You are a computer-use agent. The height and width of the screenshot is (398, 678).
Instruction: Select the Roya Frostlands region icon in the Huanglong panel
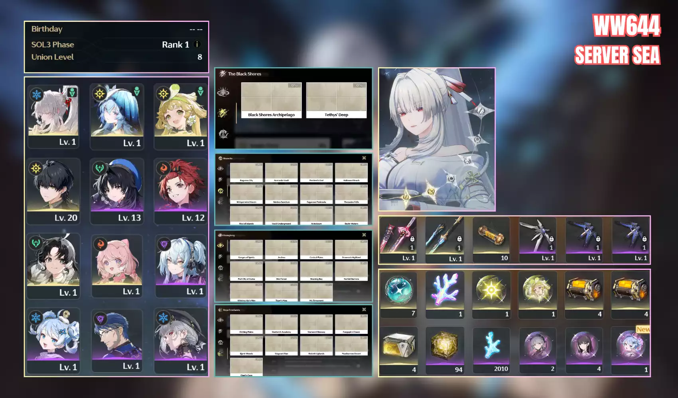click(x=221, y=279)
